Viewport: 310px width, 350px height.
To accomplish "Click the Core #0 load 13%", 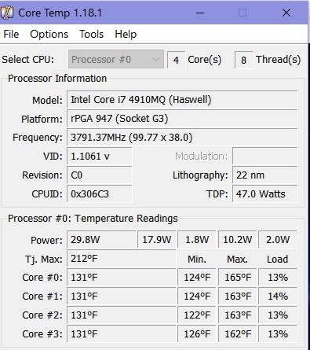I will point(278,278).
